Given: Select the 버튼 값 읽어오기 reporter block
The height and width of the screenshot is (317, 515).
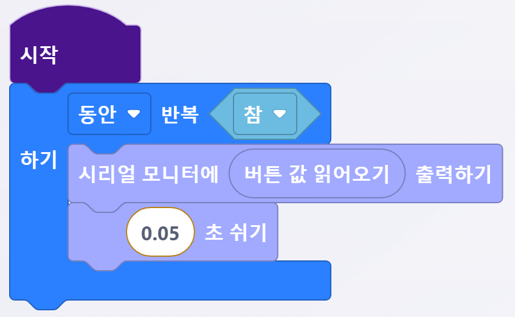Looking at the screenshot, I should tap(316, 174).
